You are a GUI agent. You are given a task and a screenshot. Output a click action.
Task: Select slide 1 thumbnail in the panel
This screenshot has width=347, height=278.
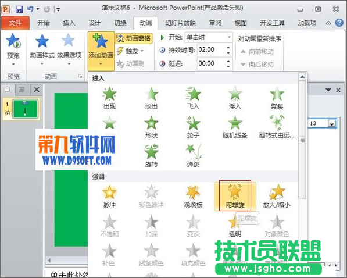point(25,109)
